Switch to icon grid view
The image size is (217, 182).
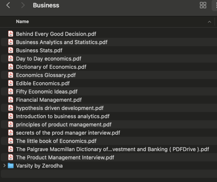click(x=203, y=5)
